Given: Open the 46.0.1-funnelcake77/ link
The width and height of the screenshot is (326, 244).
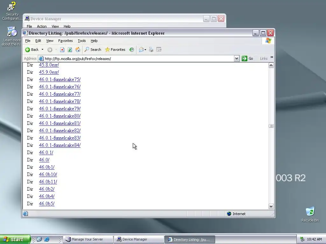Looking at the screenshot, I should (60, 94).
